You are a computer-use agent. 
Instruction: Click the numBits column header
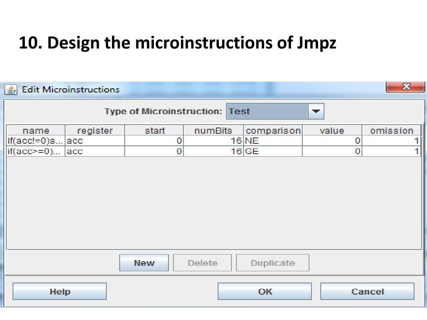pos(213,130)
